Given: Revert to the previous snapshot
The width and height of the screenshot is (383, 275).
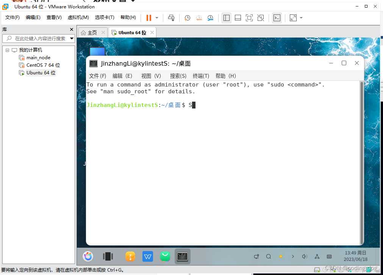Looking at the screenshot, I should (x=199, y=17).
